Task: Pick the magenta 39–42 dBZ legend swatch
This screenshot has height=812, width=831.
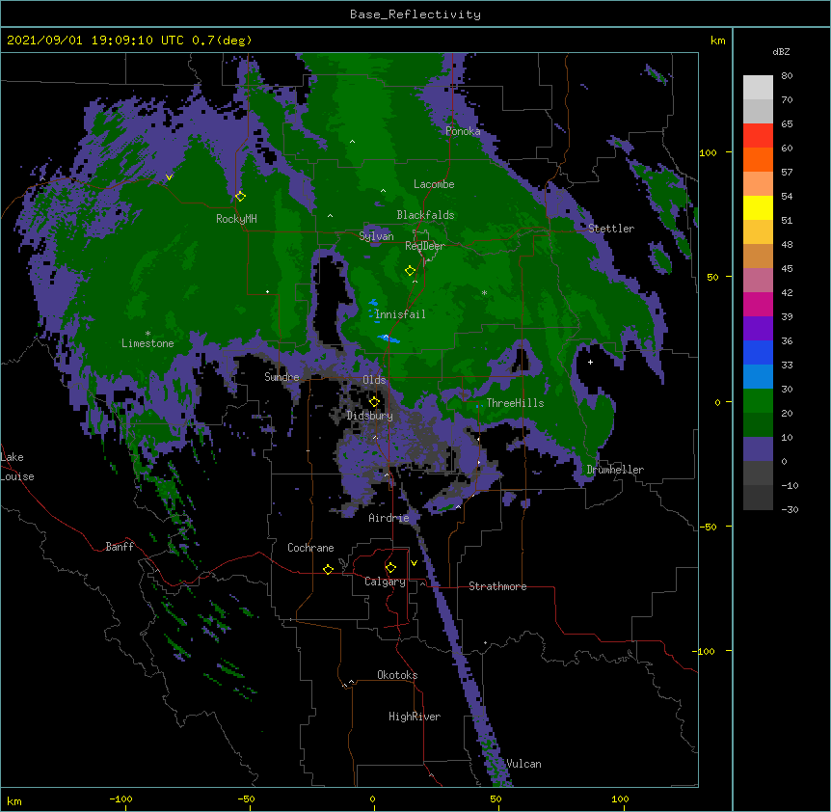Action: (758, 304)
